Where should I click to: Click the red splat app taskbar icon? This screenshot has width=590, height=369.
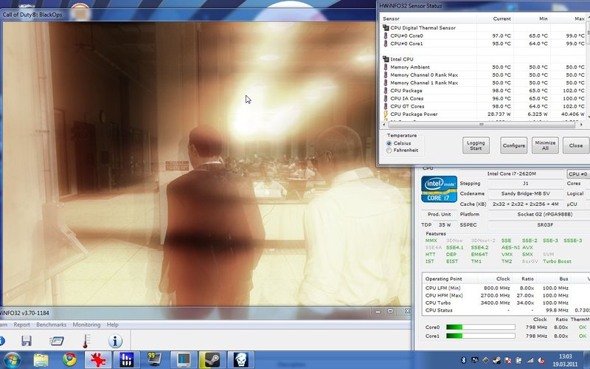tap(98, 360)
